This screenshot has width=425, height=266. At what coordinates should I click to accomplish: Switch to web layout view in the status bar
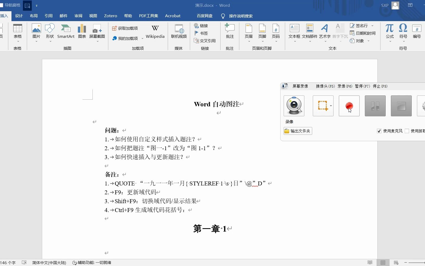396,263
